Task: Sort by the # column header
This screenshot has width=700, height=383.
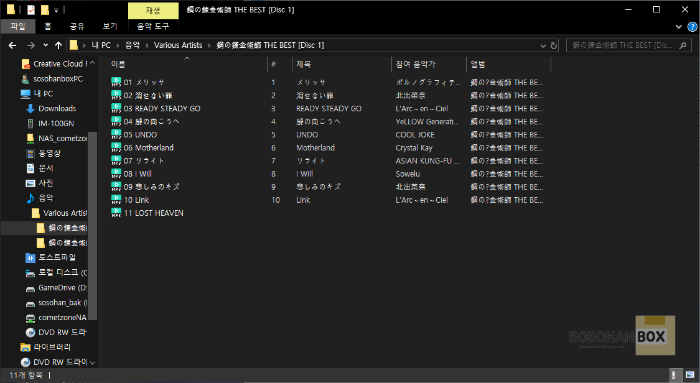Action: pyautogui.click(x=273, y=64)
